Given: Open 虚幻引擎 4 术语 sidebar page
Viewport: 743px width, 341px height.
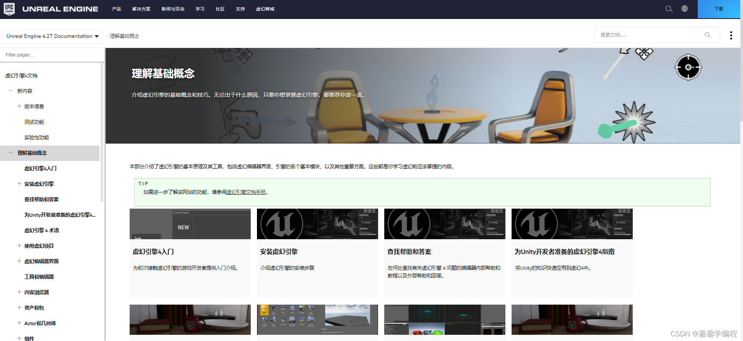Looking at the screenshot, I should pyautogui.click(x=41, y=230).
